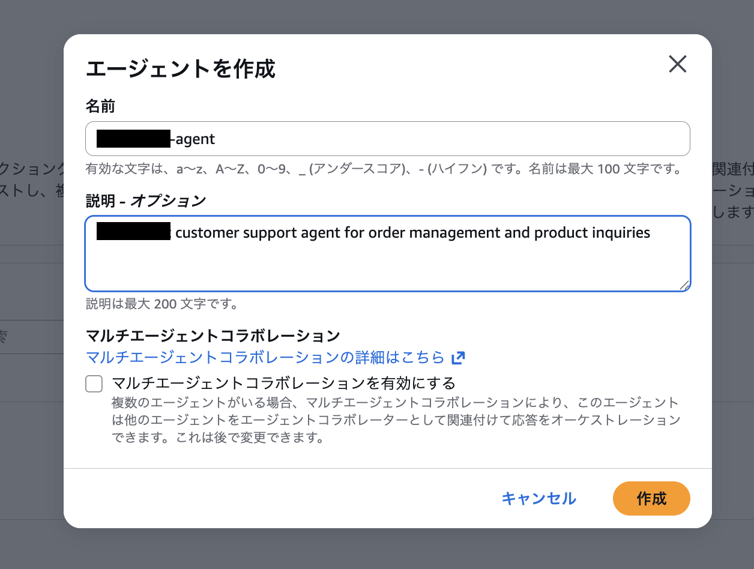754x569 pixels.
Task: Click キャンセル to cancel agent creation
Action: pos(538,498)
